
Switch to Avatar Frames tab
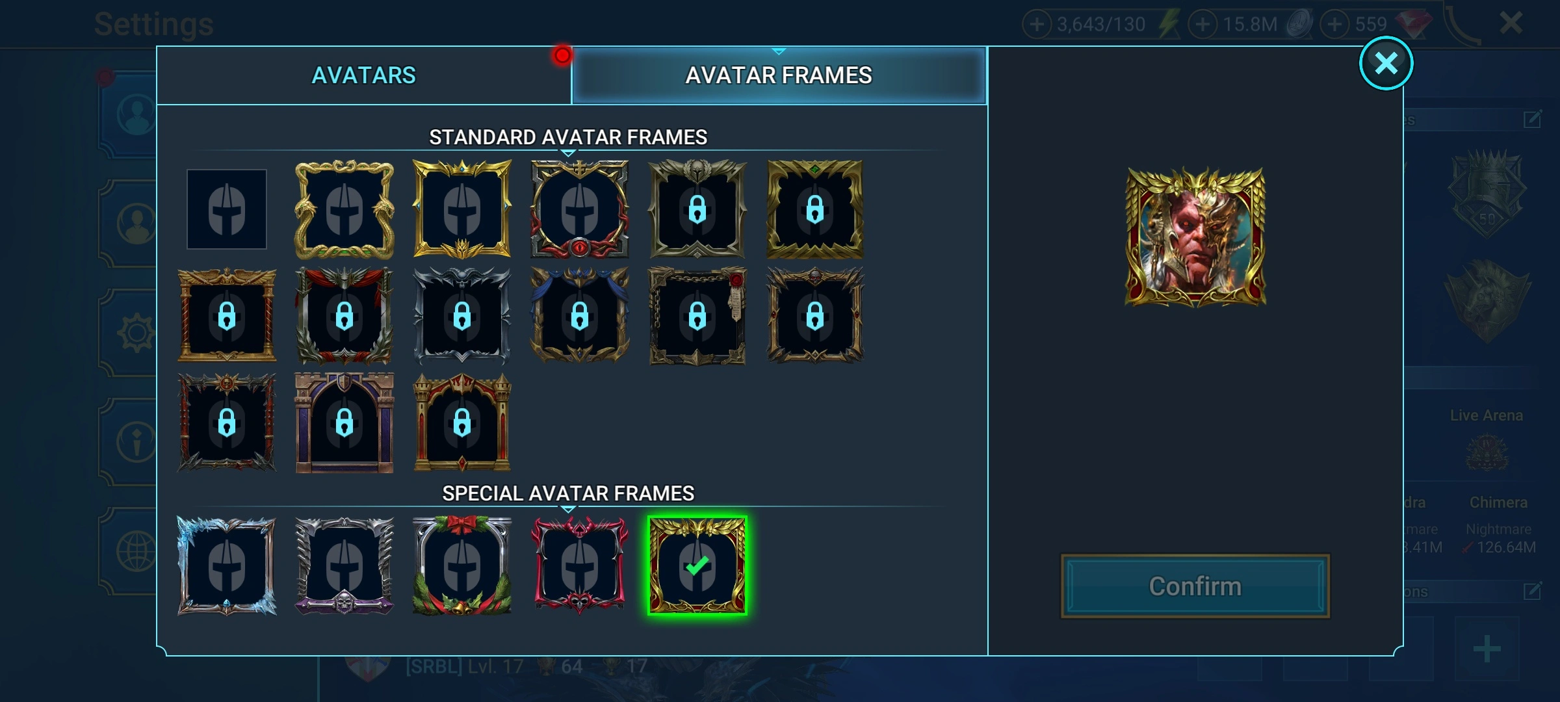click(x=779, y=75)
